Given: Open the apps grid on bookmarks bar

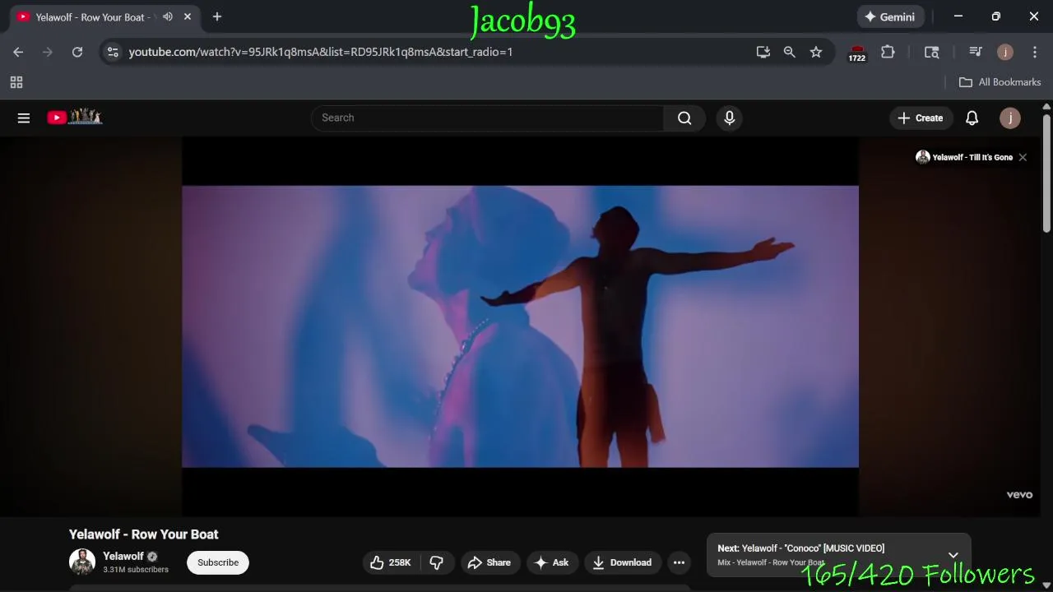Looking at the screenshot, I should pyautogui.click(x=16, y=82).
